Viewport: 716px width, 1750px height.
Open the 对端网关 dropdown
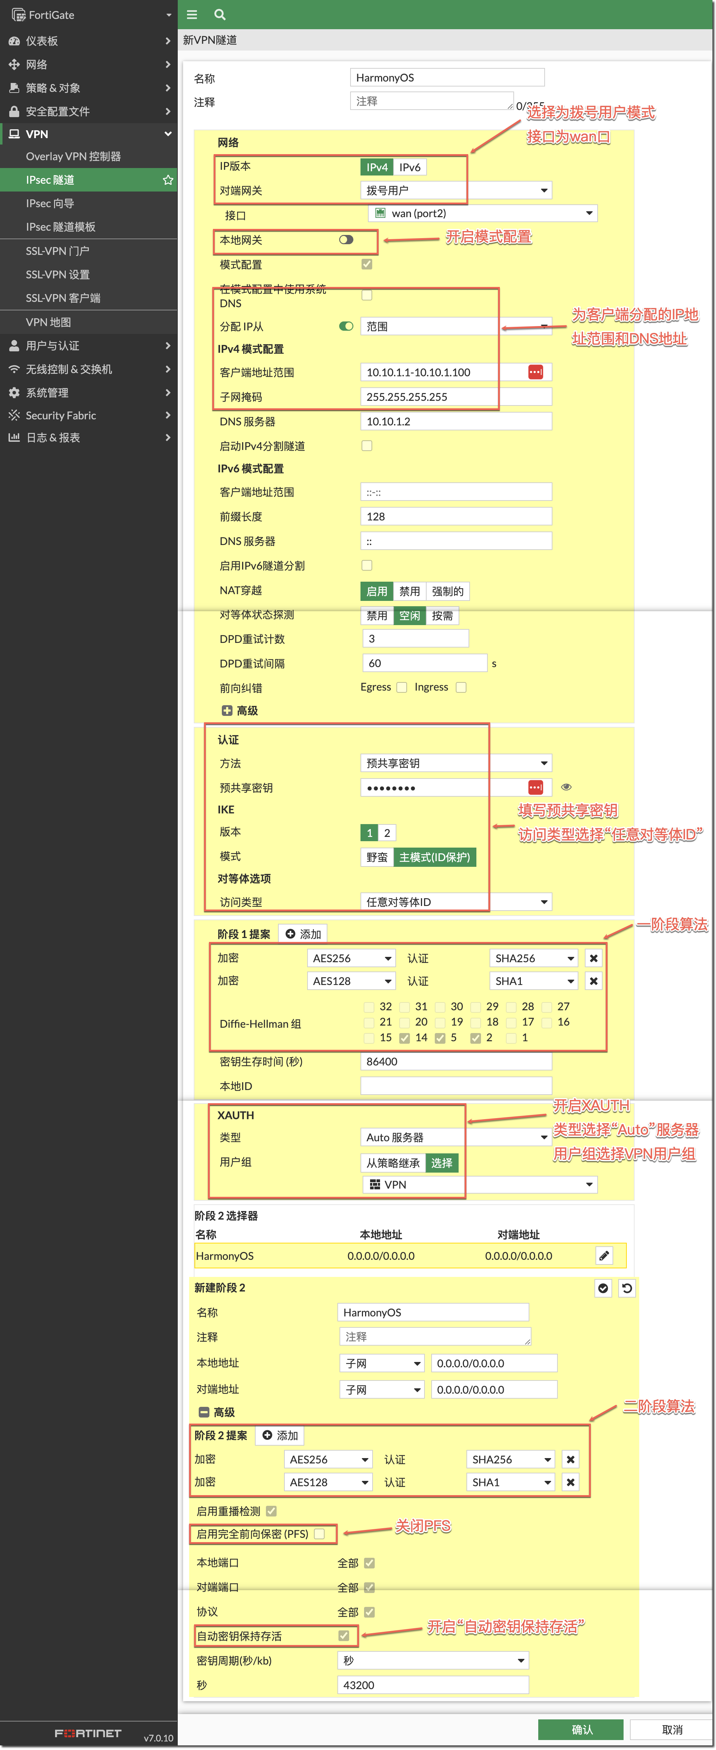543,189
